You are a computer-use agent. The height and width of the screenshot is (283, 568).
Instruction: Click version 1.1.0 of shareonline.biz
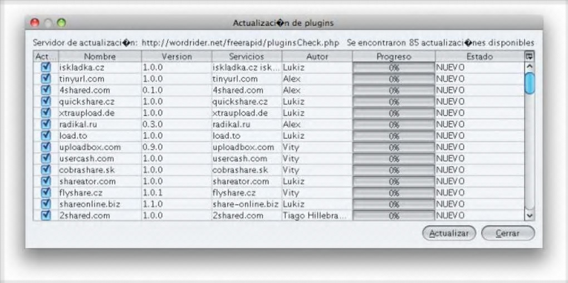[177, 204]
